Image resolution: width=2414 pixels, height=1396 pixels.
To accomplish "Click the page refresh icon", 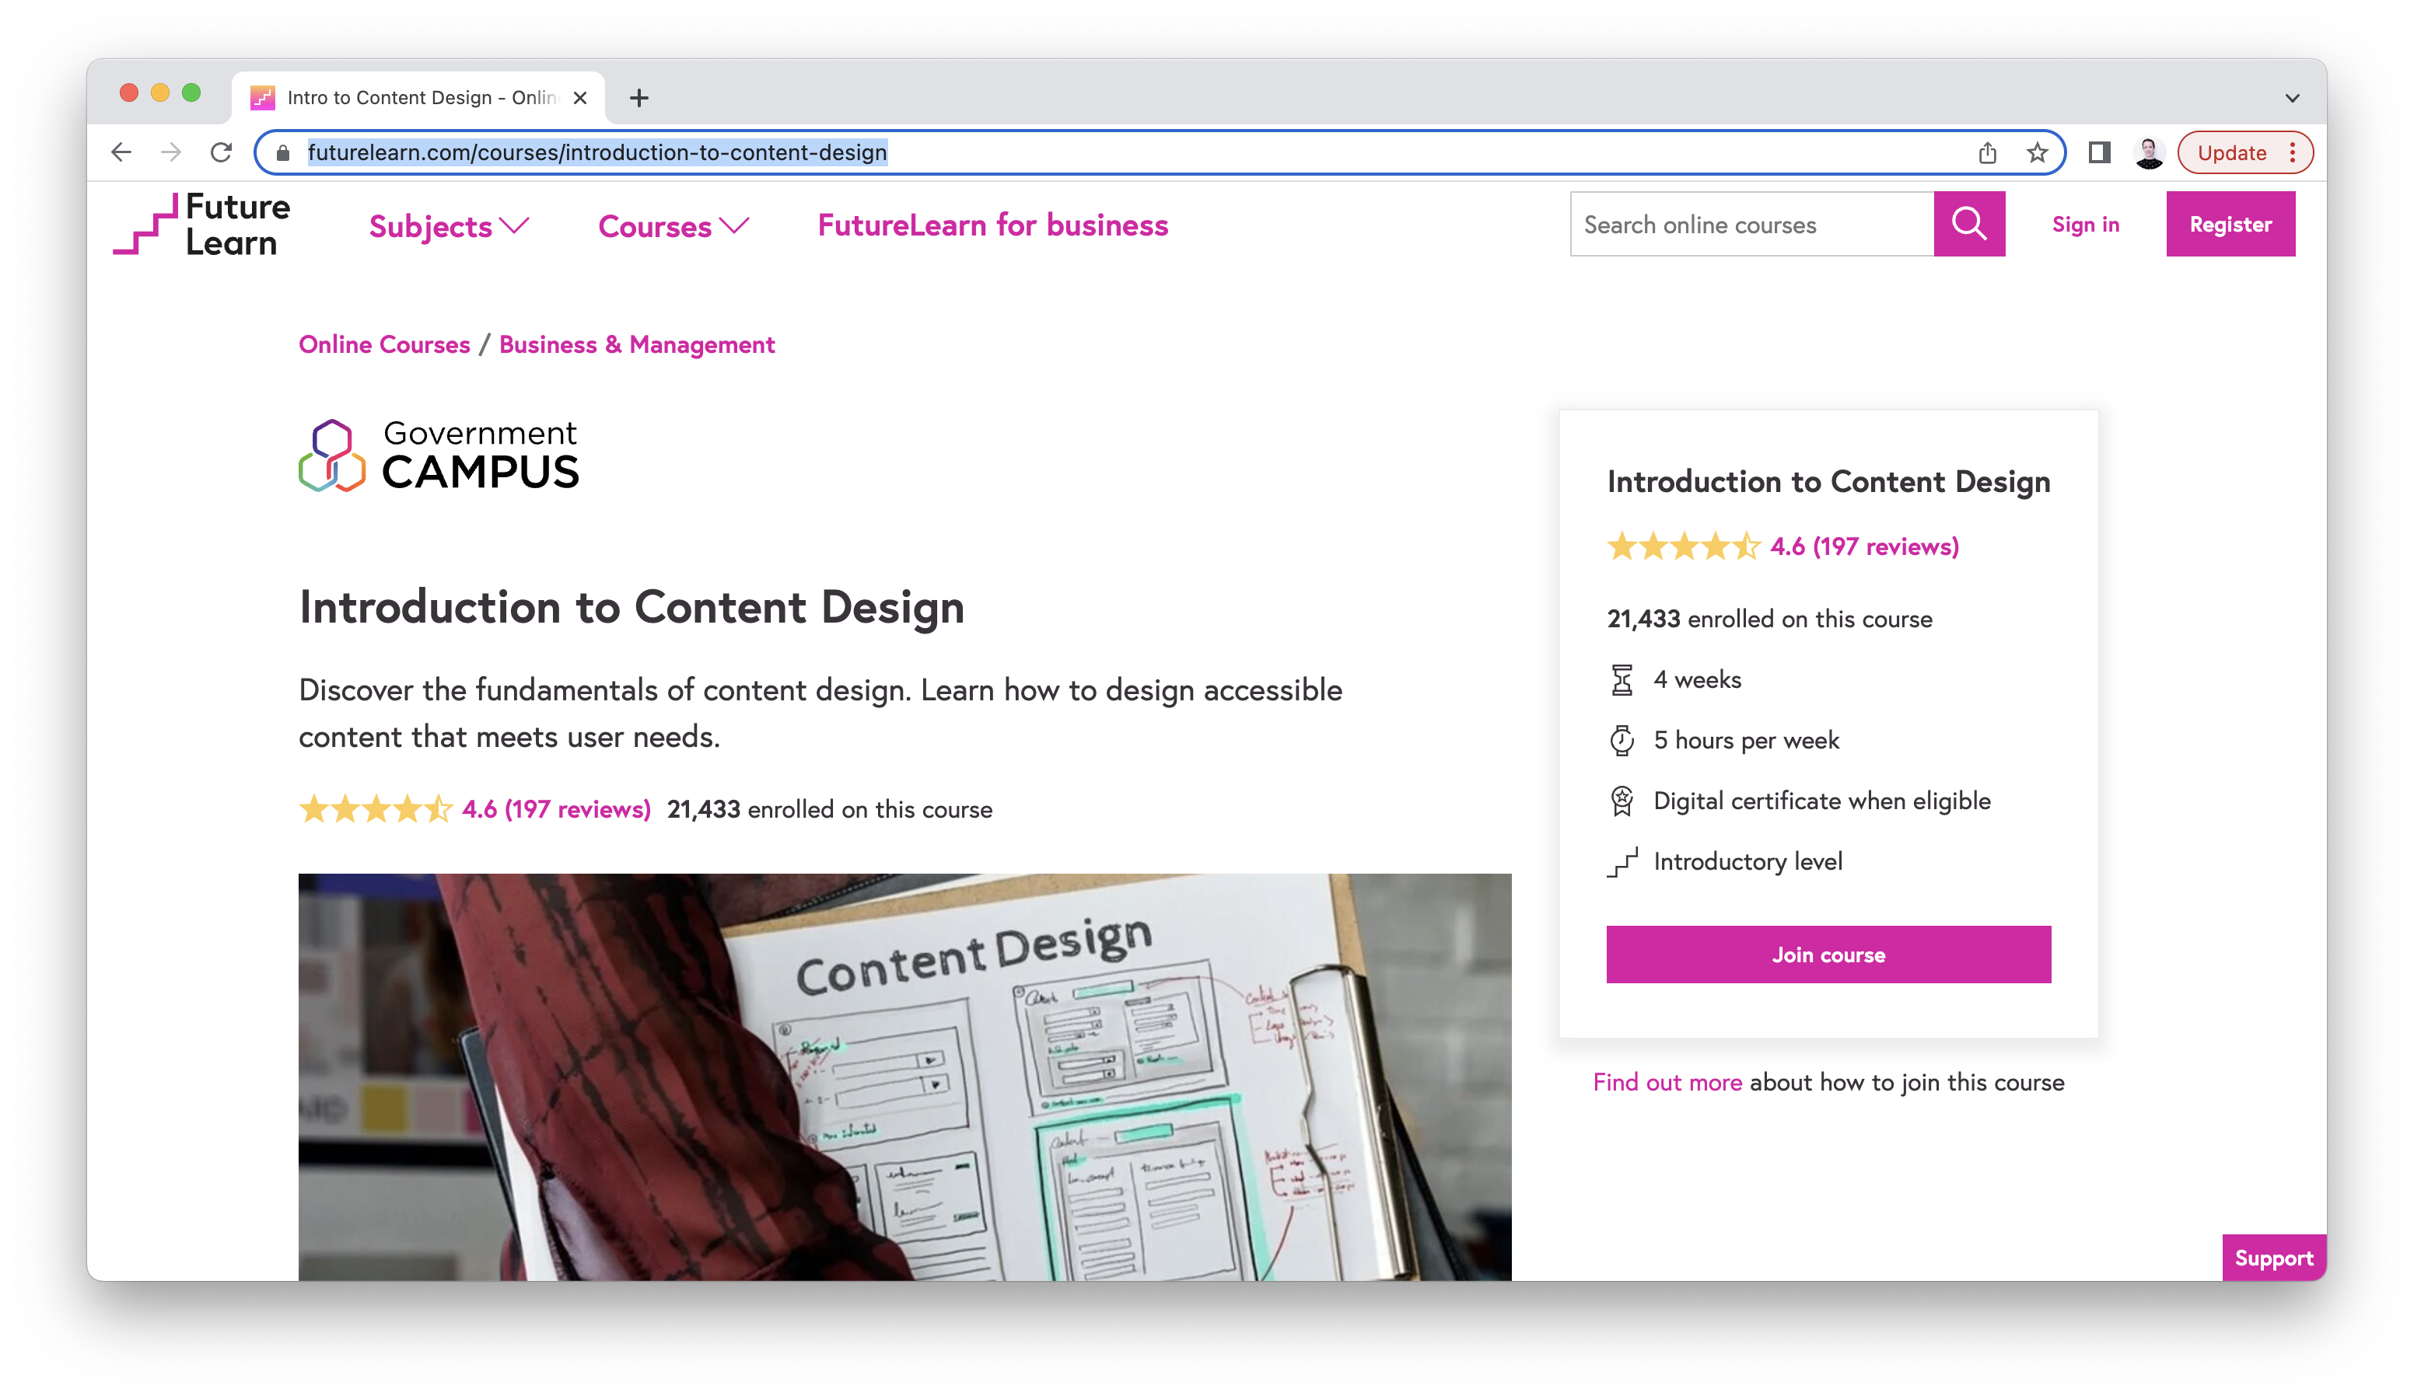I will 221,152.
